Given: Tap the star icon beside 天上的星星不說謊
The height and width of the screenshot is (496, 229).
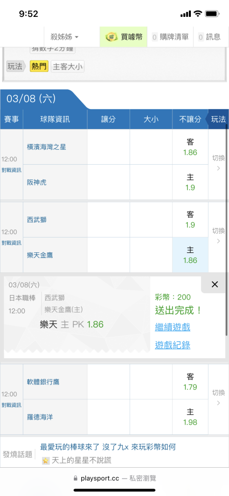Looking at the screenshot, I should tap(46, 461).
